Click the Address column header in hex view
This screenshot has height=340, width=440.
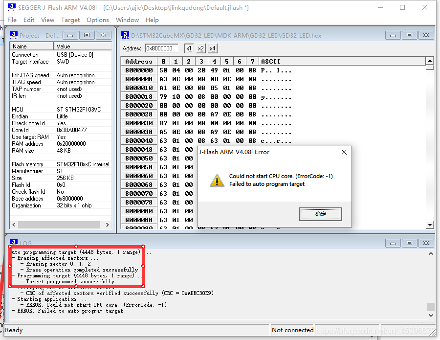(x=139, y=62)
